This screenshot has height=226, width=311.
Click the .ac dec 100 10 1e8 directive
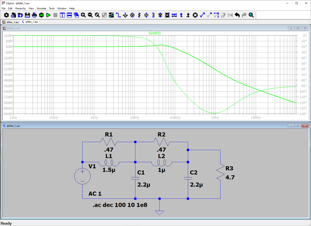(120, 205)
